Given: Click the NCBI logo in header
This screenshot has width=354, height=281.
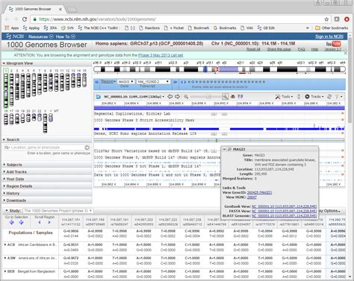Looking at the screenshot, I should (x=15, y=37).
